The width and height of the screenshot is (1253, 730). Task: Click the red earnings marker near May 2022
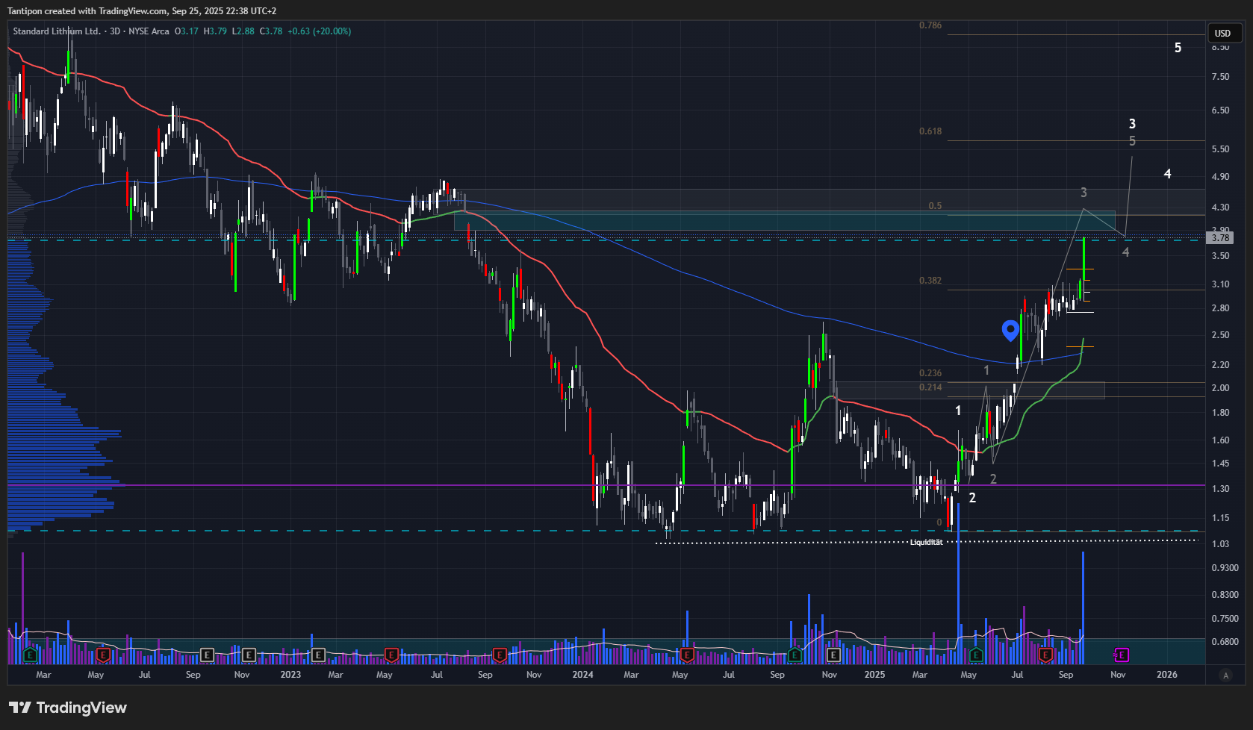point(103,655)
